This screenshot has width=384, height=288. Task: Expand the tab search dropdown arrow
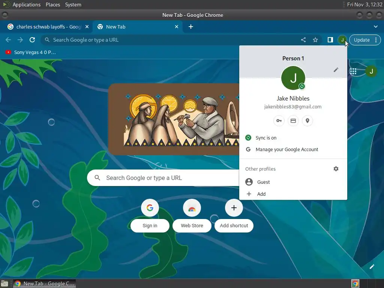[x=376, y=27]
